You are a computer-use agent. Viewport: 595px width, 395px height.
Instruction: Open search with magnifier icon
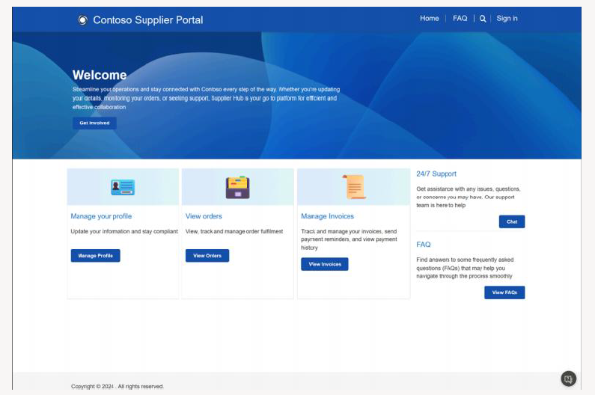[483, 19]
